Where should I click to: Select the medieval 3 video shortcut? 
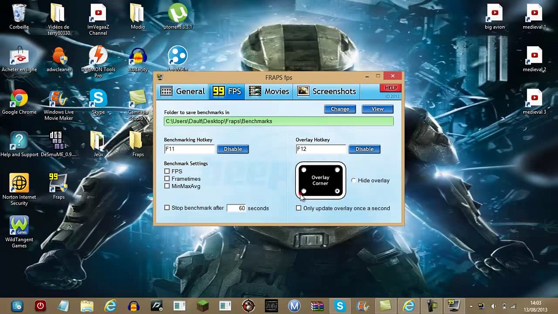click(x=534, y=102)
